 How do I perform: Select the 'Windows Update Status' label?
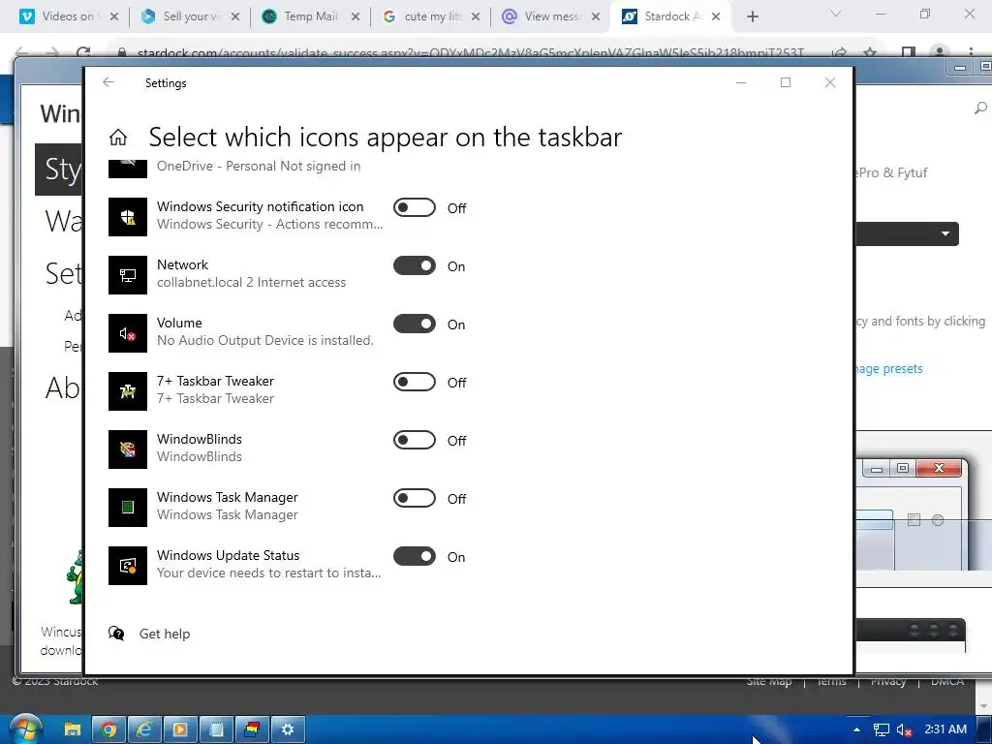229,555
